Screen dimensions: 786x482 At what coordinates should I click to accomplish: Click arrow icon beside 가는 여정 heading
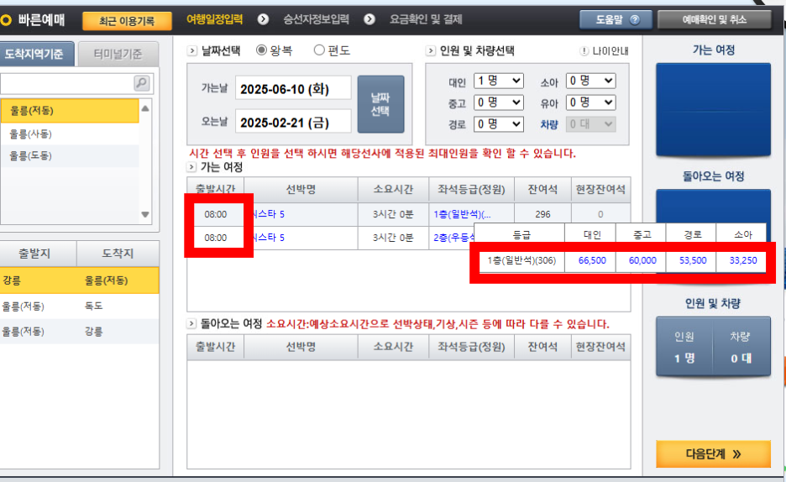191,167
